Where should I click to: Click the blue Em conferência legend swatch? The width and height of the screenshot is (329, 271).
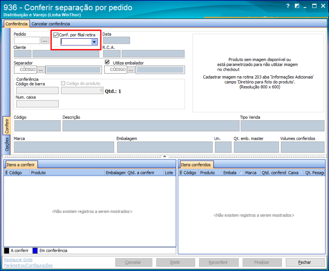point(35,251)
